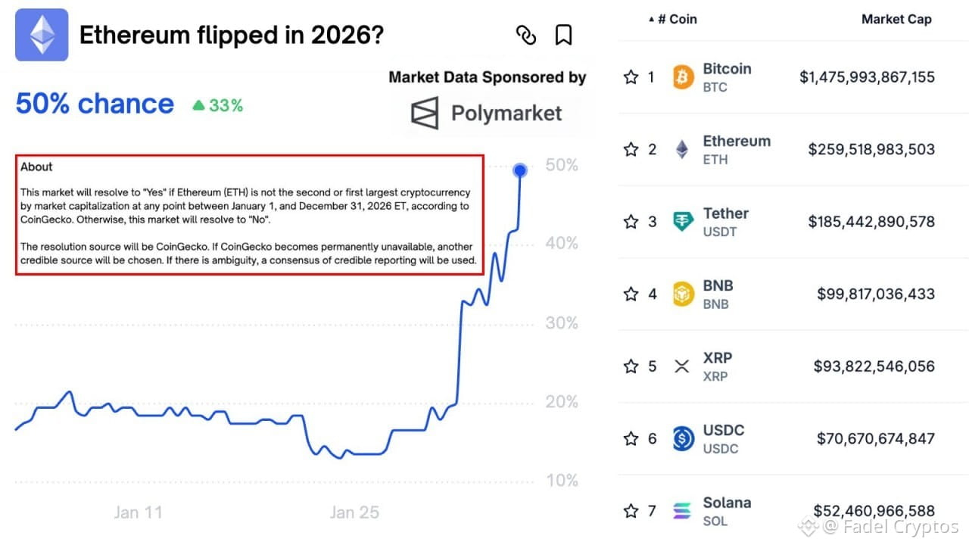
Task: Star XRP in the coin list
Action: click(631, 366)
